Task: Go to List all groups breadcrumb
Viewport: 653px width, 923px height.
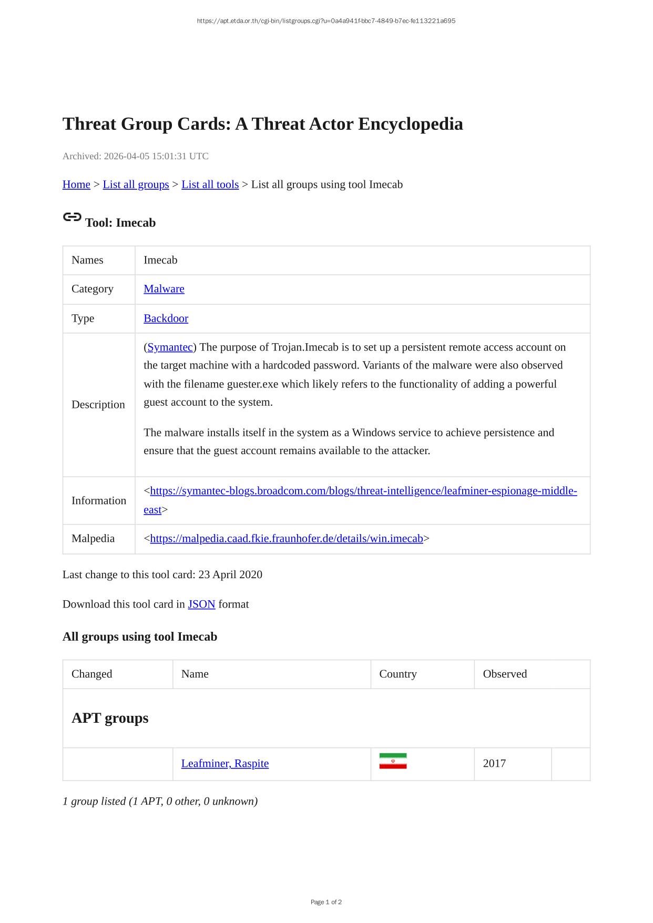Action: click(x=136, y=184)
